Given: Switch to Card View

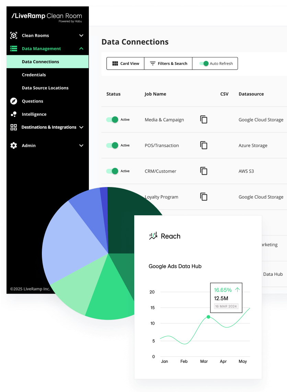Looking at the screenshot, I should (126, 64).
